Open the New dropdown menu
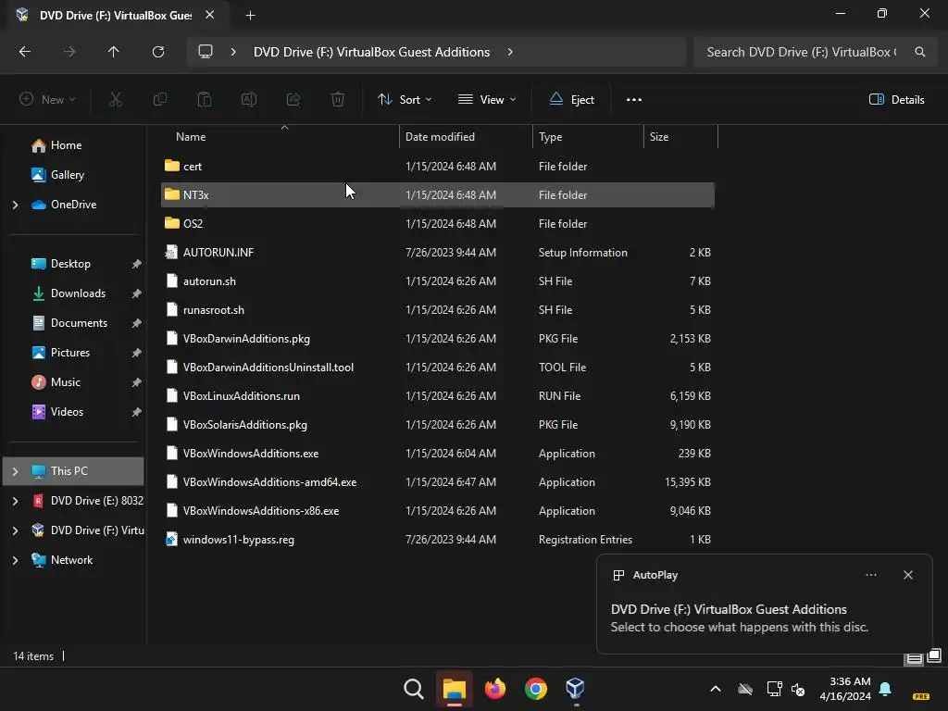Screen dimensions: 948x711 48,100
